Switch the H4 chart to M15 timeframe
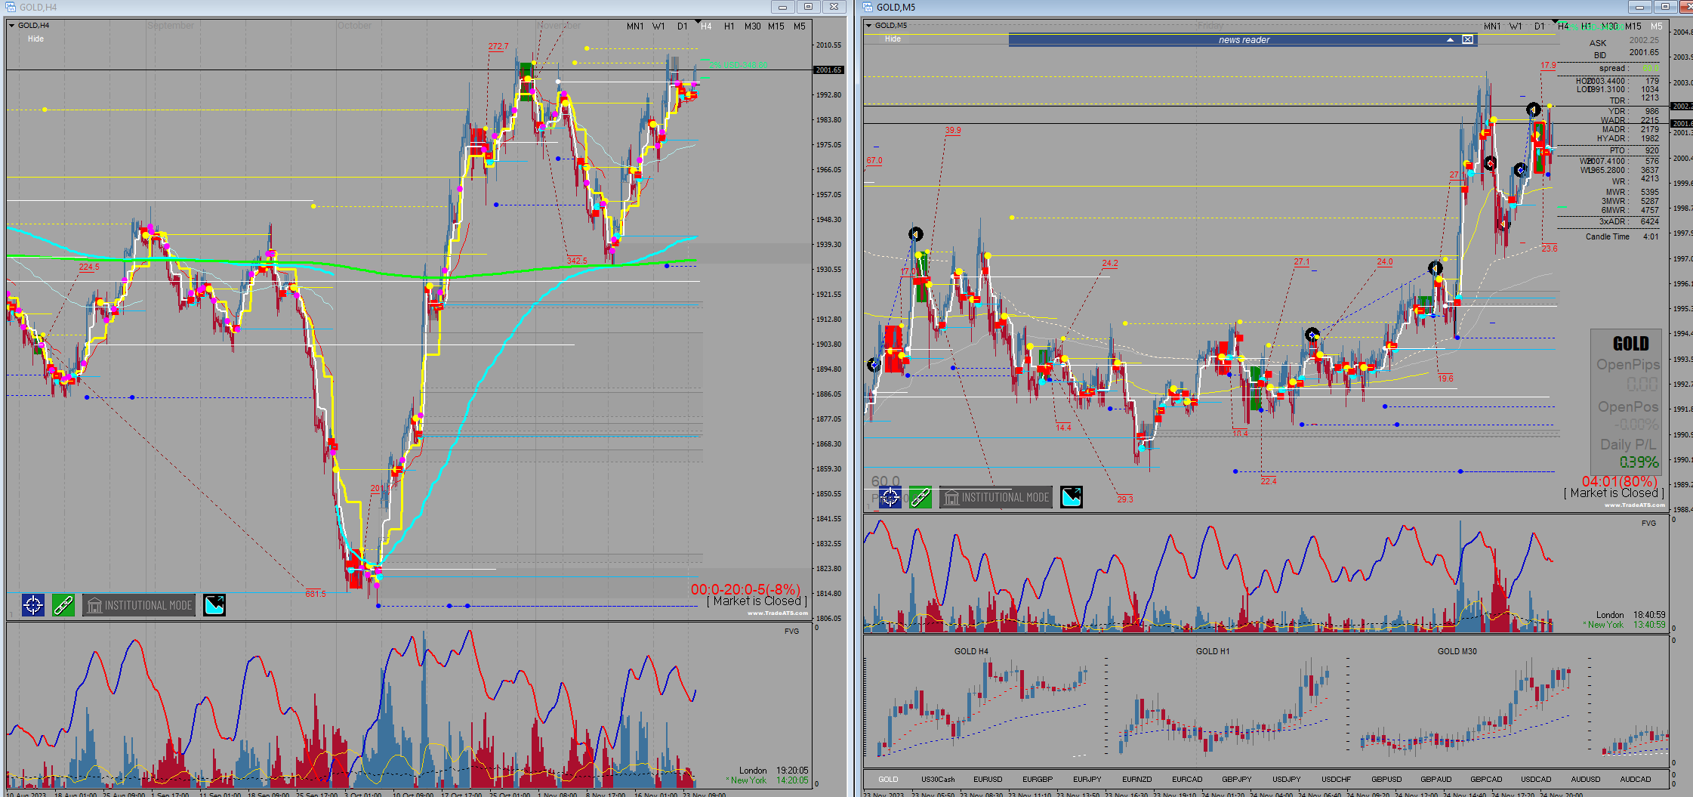Screen dimensions: 1693x797 pos(776,26)
